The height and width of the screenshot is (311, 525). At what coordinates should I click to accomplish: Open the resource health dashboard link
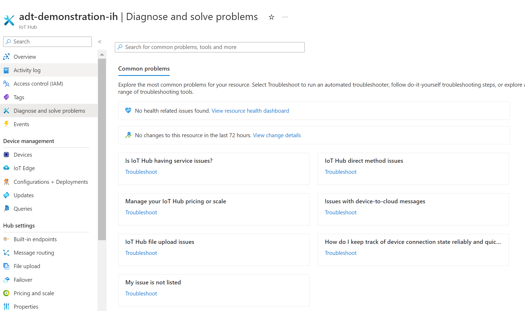pyautogui.click(x=250, y=111)
